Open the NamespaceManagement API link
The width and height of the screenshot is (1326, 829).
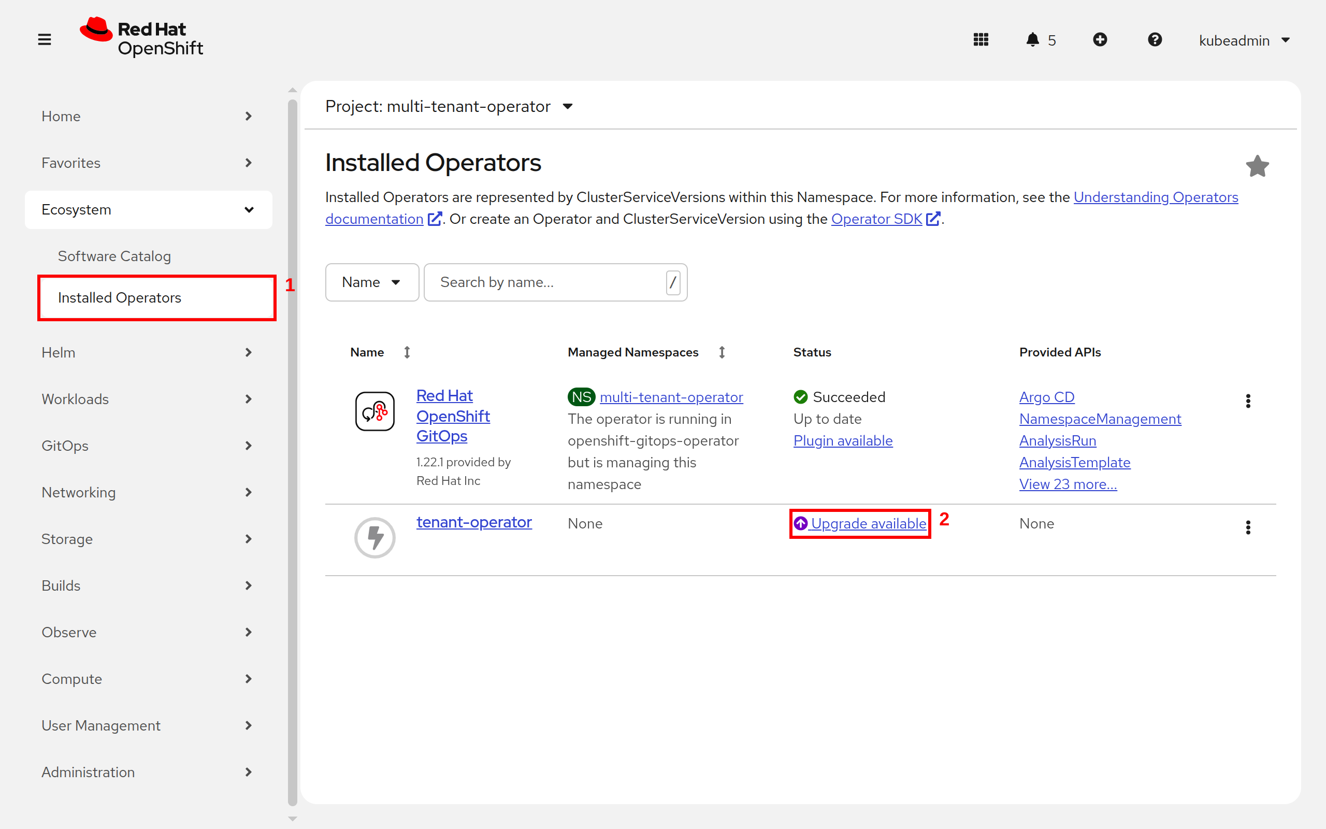(1100, 419)
